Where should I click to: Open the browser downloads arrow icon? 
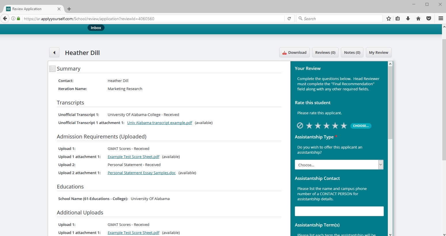[x=408, y=19]
